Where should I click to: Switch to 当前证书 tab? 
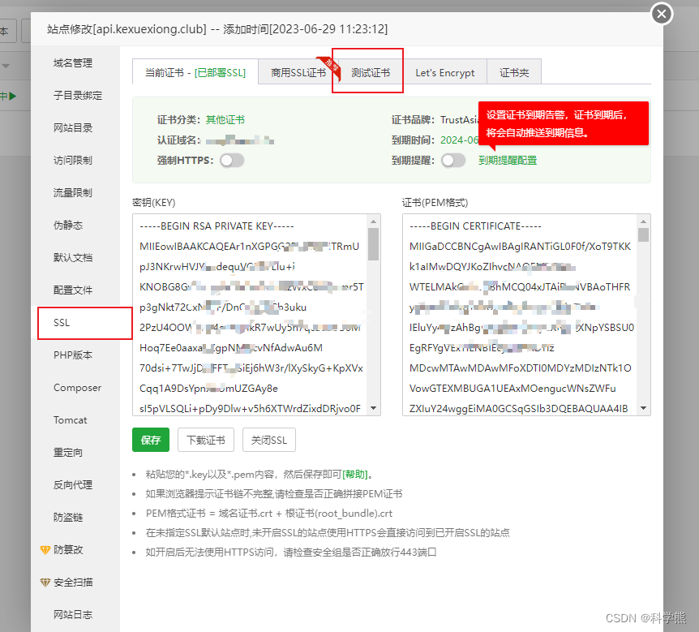click(x=195, y=72)
